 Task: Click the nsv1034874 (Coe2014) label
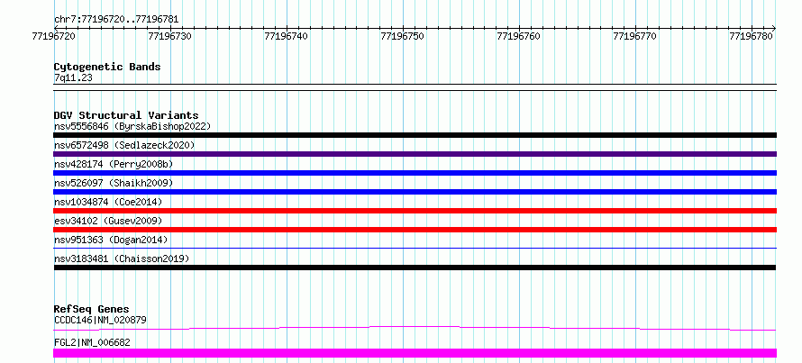(108, 202)
